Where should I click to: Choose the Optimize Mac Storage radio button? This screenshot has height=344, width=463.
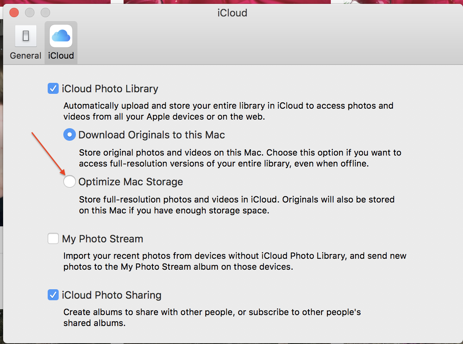point(69,181)
